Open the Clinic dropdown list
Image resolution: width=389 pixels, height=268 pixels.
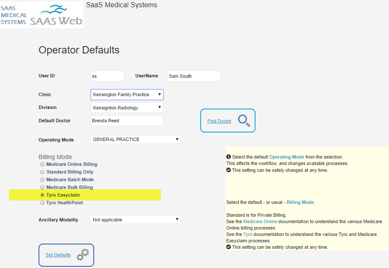(x=127, y=94)
